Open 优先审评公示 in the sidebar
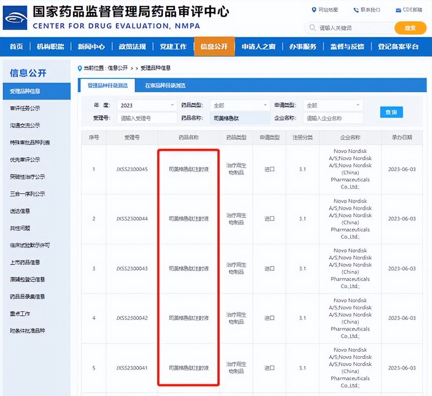The height and width of the screenshot is (396, 432). click(25, 159)
